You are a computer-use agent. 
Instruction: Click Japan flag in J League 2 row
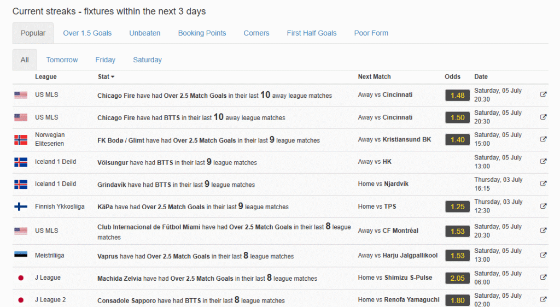[21, 300]
